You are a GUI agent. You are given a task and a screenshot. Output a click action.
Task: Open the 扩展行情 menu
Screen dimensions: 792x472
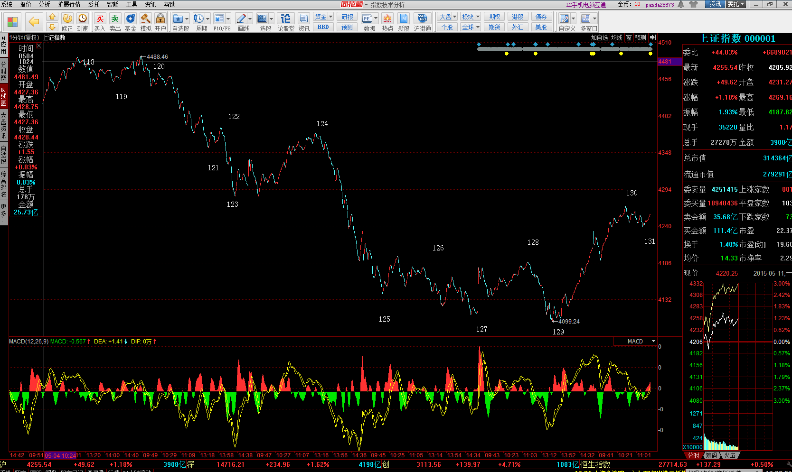point(69,4)
